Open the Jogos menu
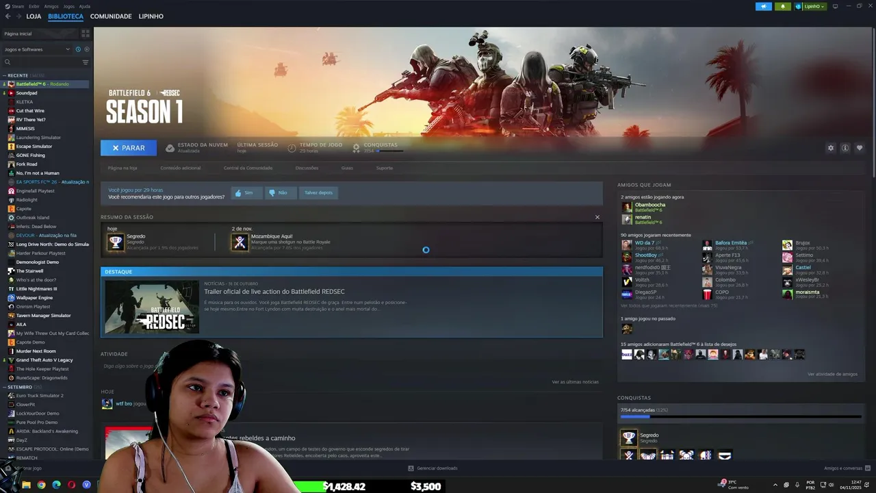Image resolution: width=876 pixels, height=493 pixels. click(69, 6)
